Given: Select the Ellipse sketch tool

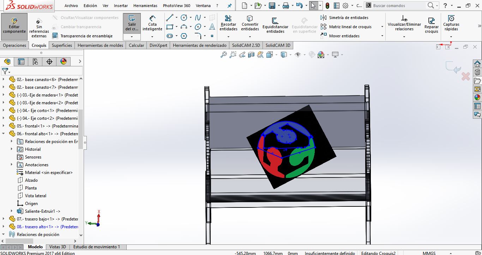Looking at the screenshot, I should click(x=198, y=27).
